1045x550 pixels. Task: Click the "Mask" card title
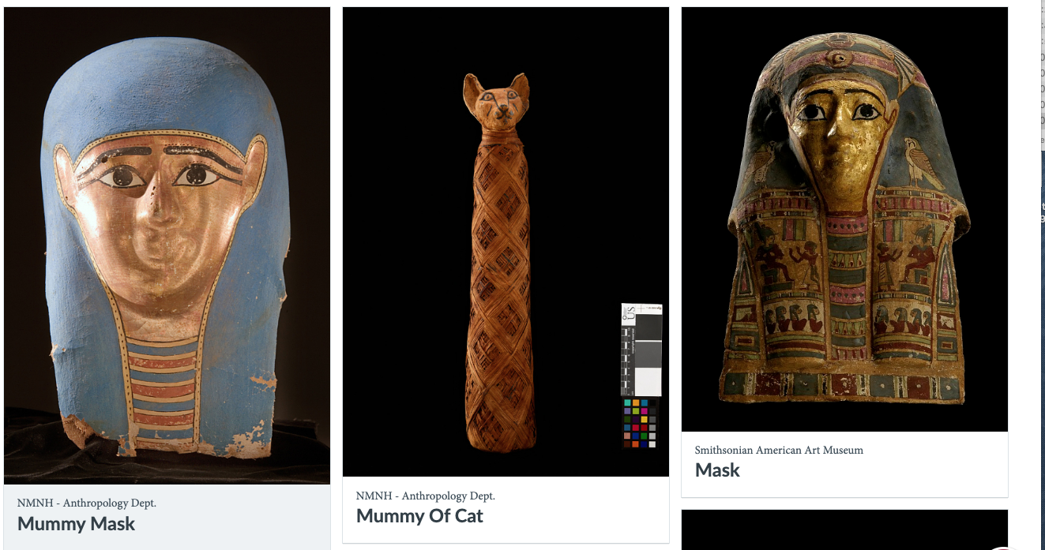[717, 470]
